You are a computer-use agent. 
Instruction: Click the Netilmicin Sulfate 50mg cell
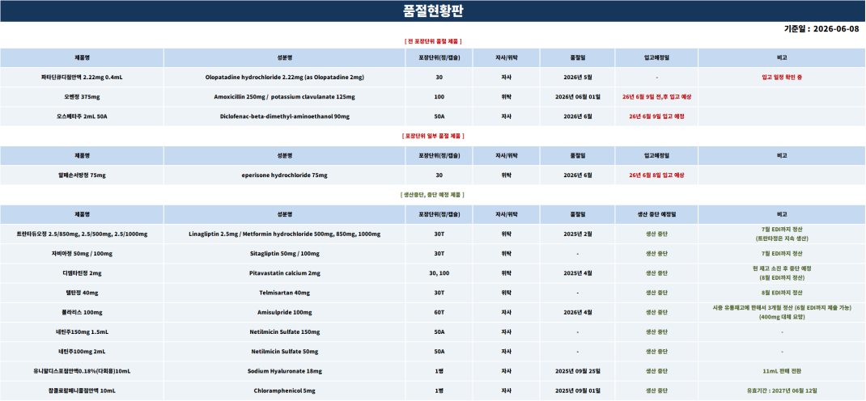(284, 352)
